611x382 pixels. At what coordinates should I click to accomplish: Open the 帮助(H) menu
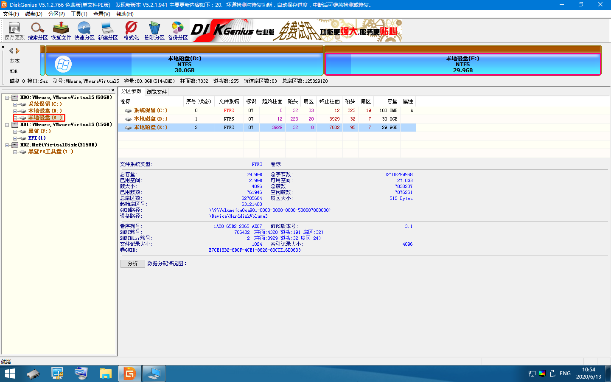[125, 14]
